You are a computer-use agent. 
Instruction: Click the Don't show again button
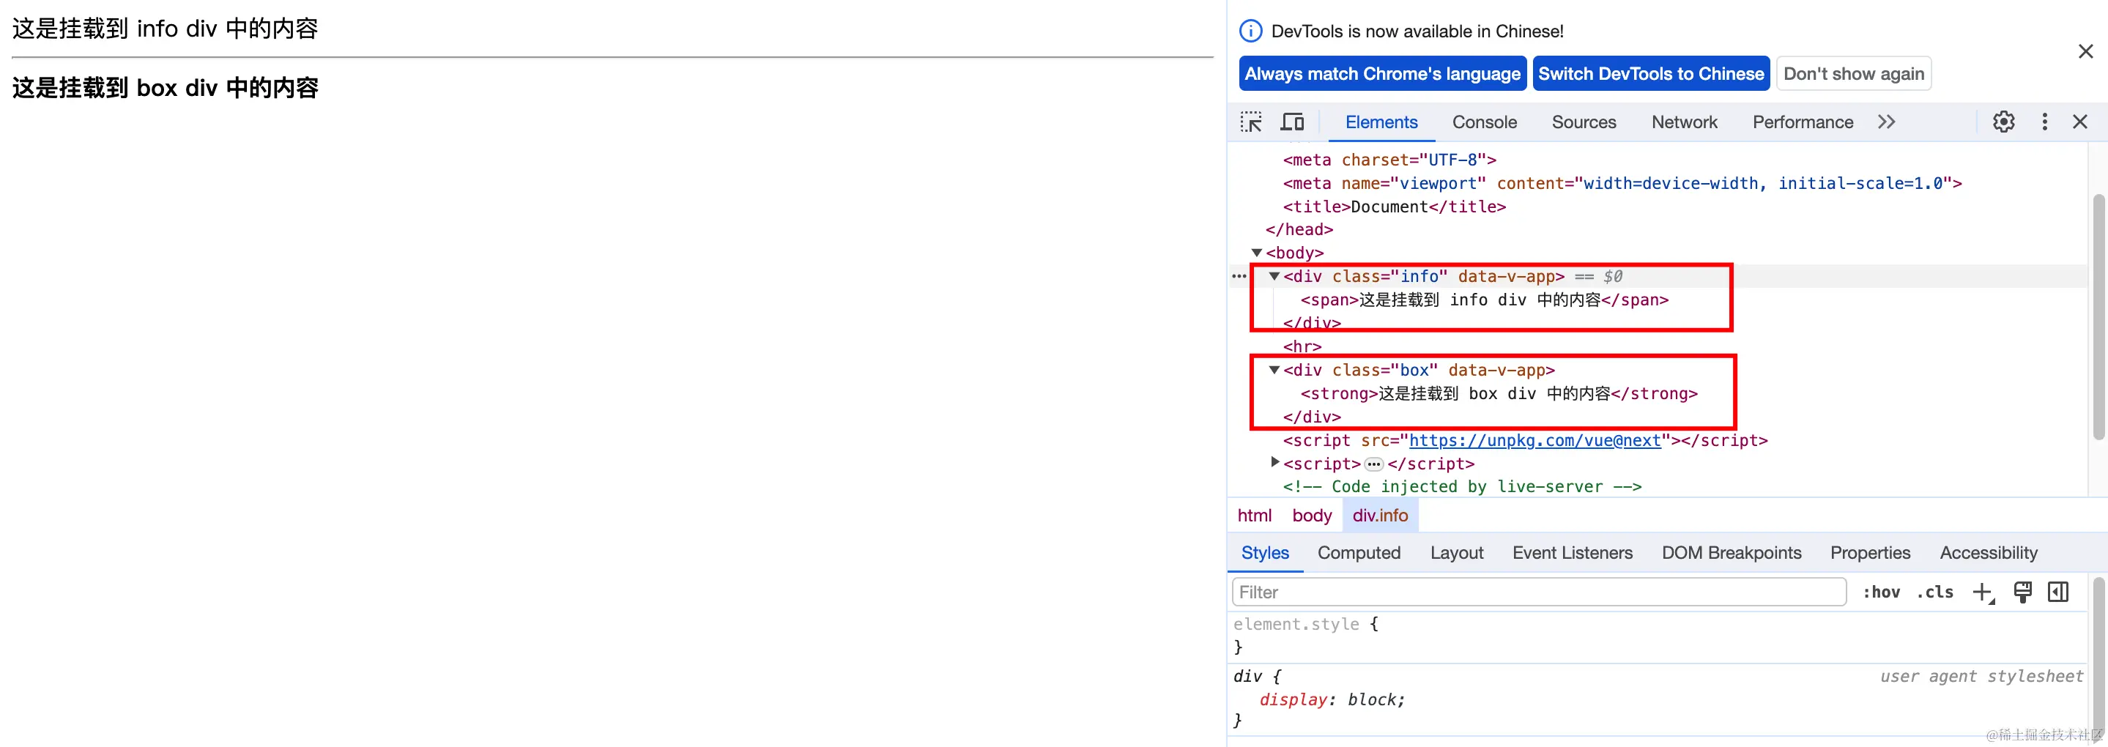[1854, 74]
